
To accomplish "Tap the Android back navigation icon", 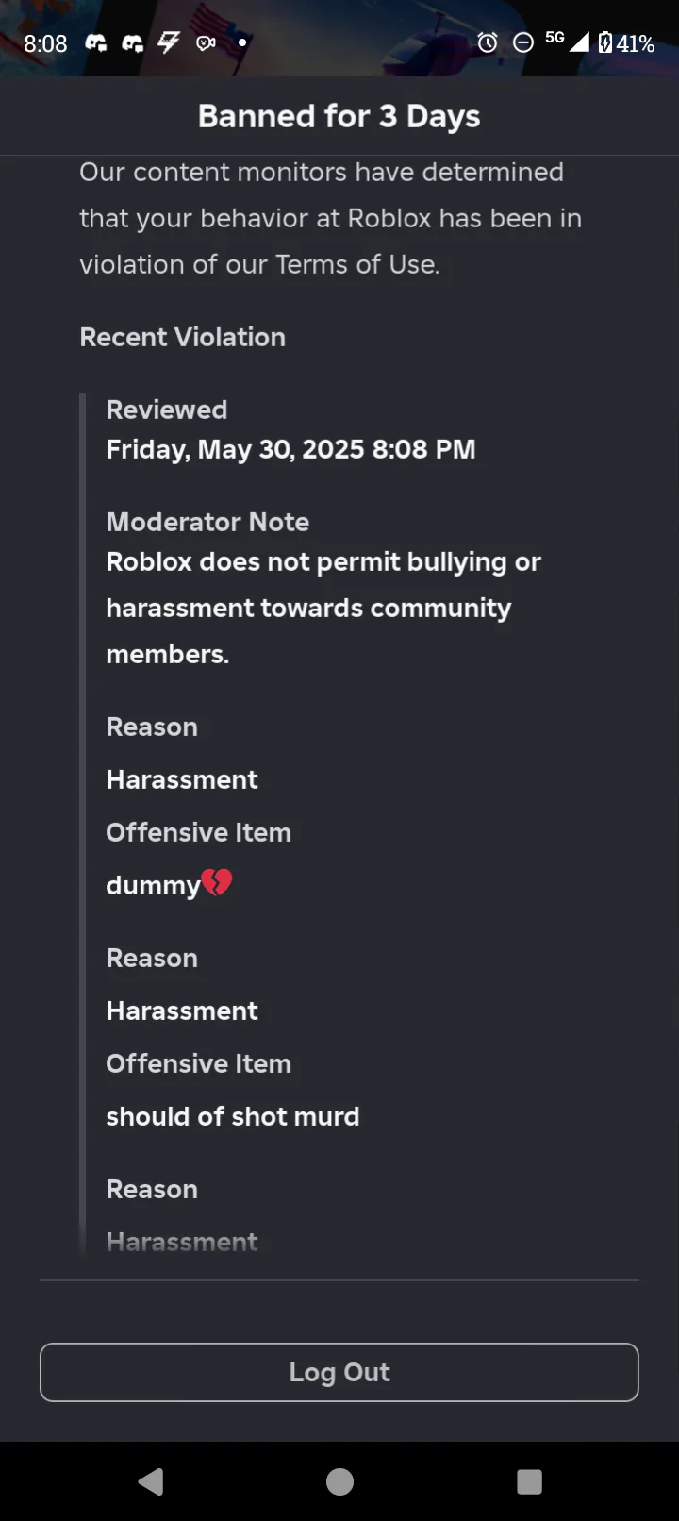I will pyautogui.click(x=151, y=1481).
